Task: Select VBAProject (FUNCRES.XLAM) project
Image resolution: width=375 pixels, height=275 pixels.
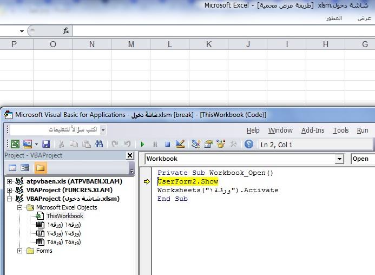Action: point(69,190)
